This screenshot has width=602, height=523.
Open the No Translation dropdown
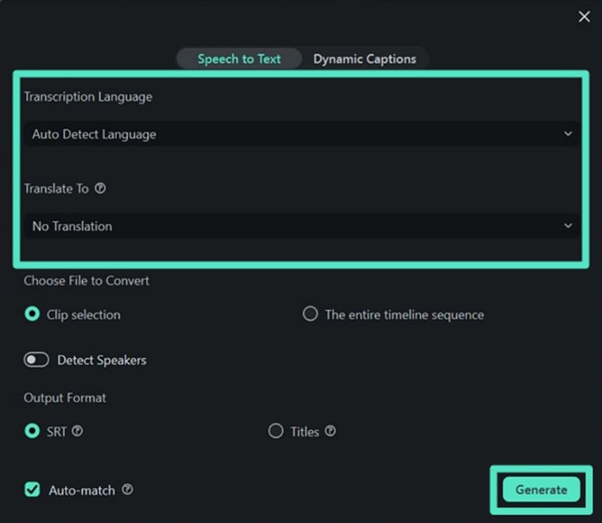[302, 226]
